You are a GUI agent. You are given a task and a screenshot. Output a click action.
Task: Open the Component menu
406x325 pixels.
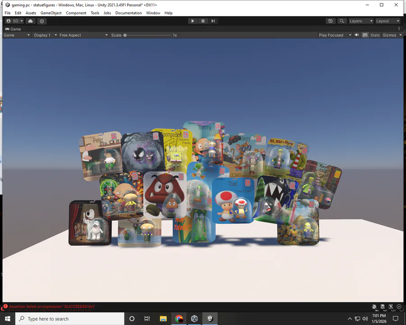pos(76,13)
